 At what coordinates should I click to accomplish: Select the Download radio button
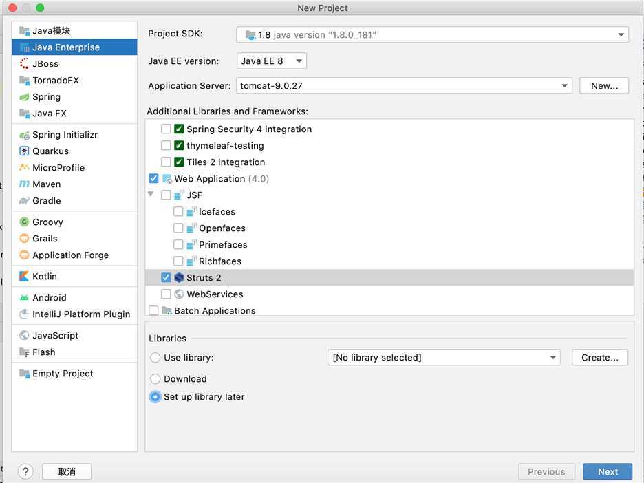tap(155, 378)
